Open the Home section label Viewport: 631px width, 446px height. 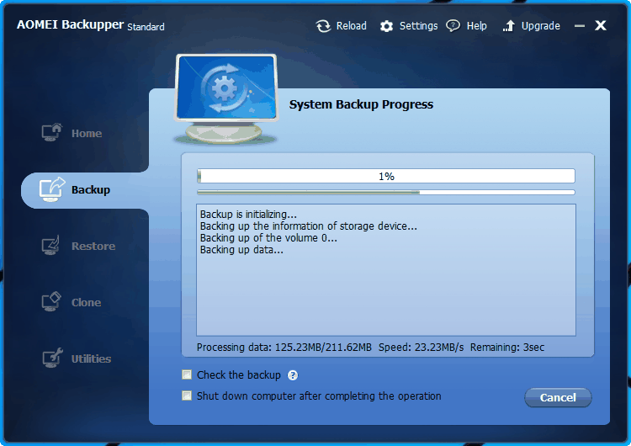click(x=87, y=133)
